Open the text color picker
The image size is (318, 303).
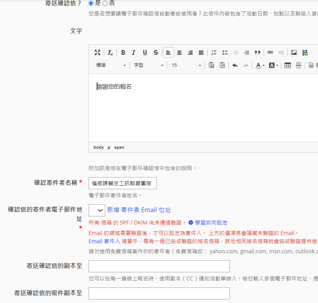[260, 65]
